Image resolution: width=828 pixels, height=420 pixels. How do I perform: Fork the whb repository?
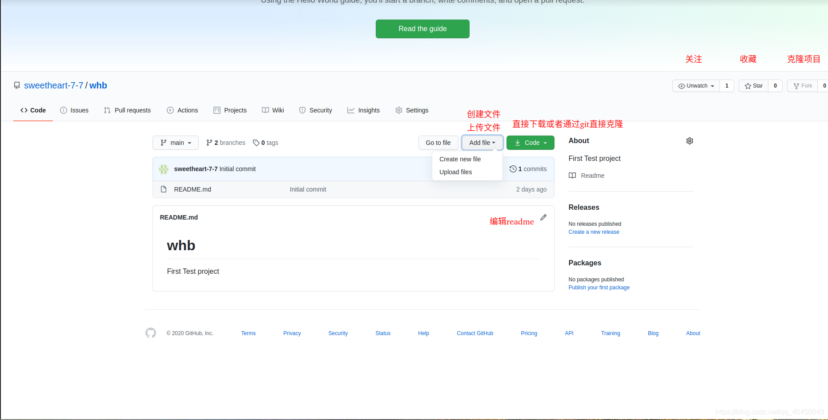[802, 86]
